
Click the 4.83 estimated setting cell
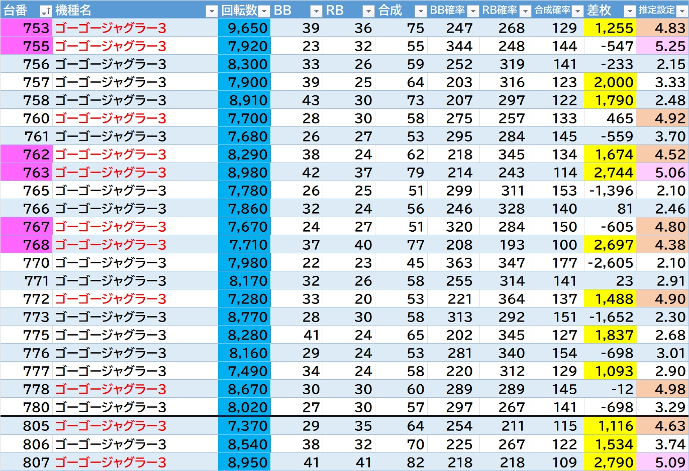tap(663, 28)
